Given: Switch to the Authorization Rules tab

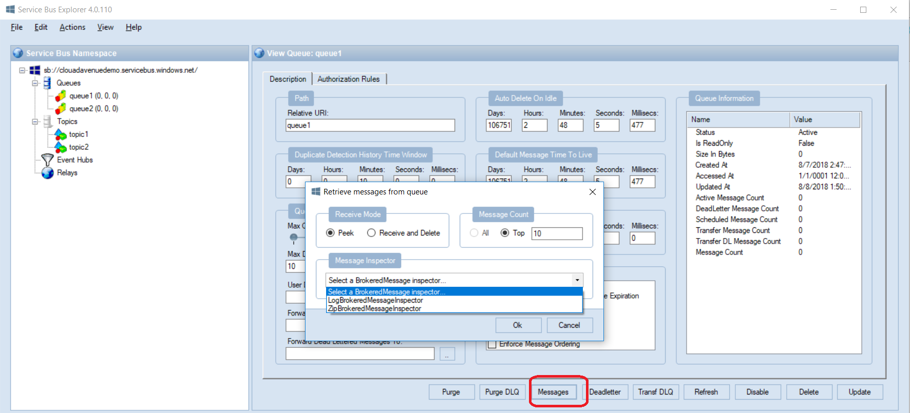Looking at the screenshot, I should coord(349,79).
